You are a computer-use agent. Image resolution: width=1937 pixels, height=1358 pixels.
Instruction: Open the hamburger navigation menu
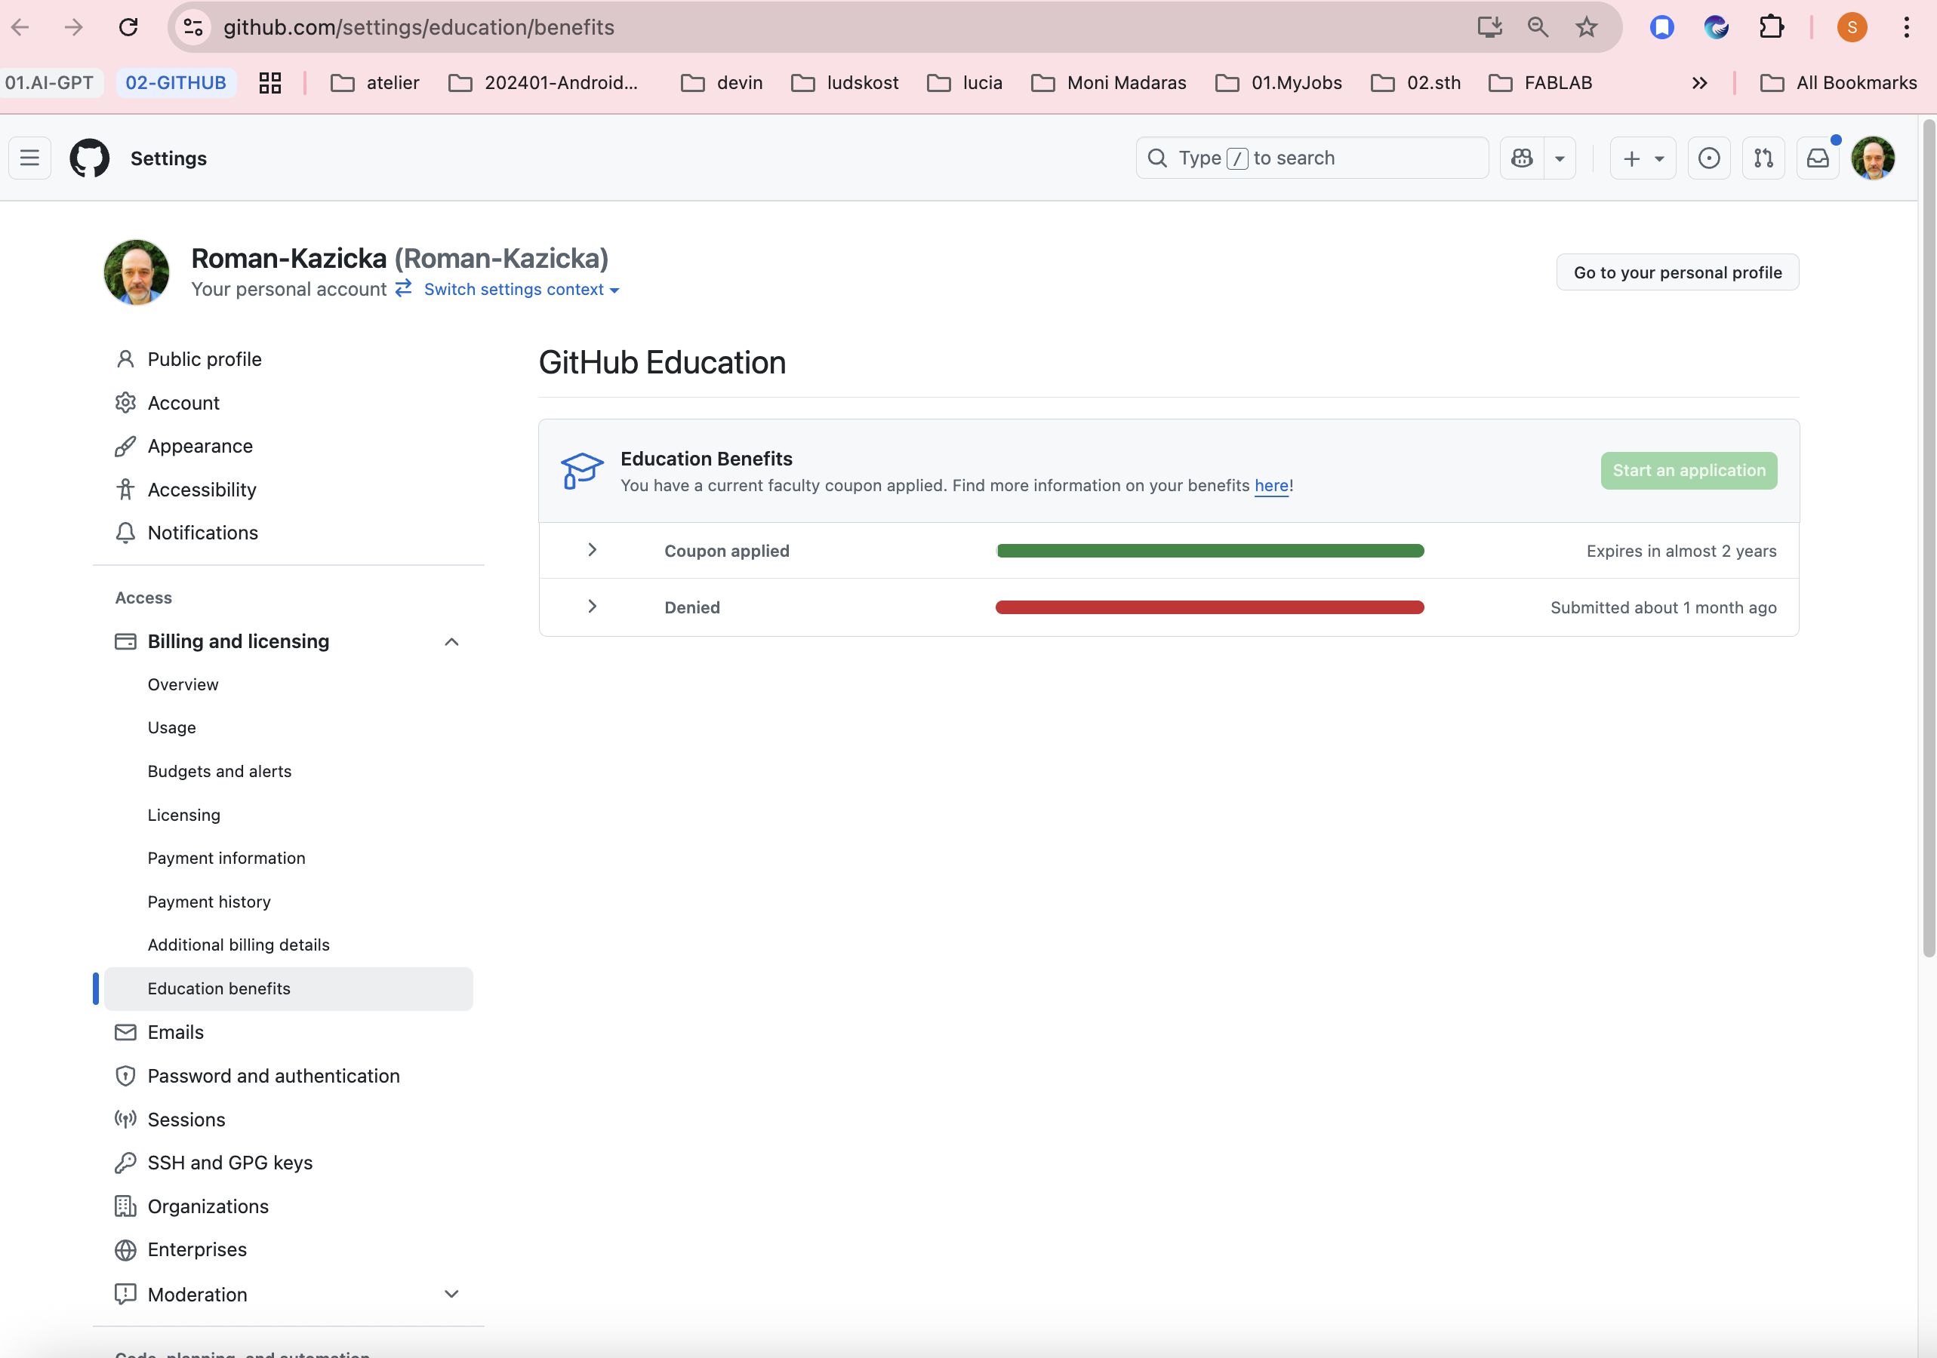(29, 158)
